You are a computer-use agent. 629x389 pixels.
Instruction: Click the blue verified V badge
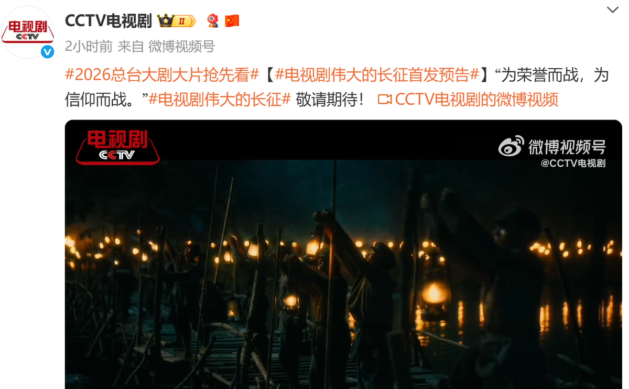tap(48, 52)
